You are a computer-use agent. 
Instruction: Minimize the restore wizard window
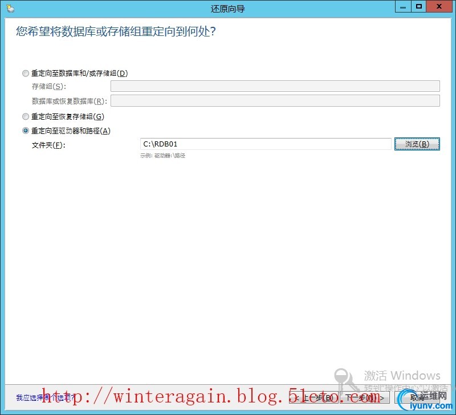(x=403, y=6)
